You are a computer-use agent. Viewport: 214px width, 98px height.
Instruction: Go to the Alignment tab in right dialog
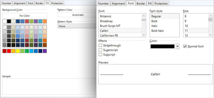tap(118, 4)
